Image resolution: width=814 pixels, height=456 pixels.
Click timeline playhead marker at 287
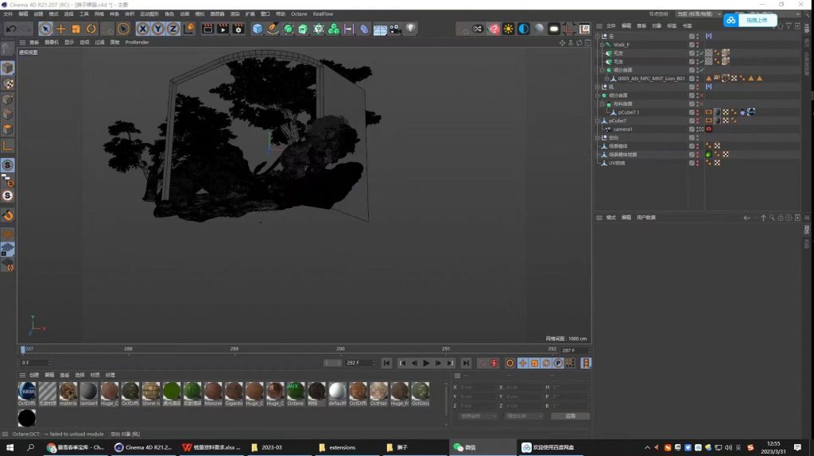click(x=23, y=350)
